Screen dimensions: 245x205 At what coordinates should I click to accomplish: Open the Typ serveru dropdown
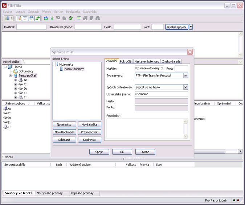(x=185, y=76)
